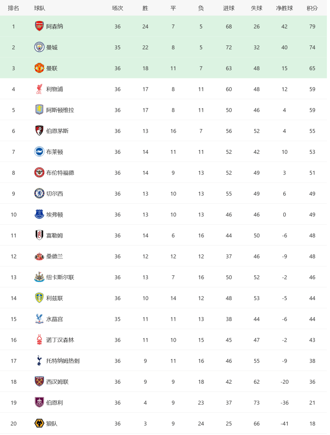
Task: Click the Liverpool club crest icon
Action: 39,89
